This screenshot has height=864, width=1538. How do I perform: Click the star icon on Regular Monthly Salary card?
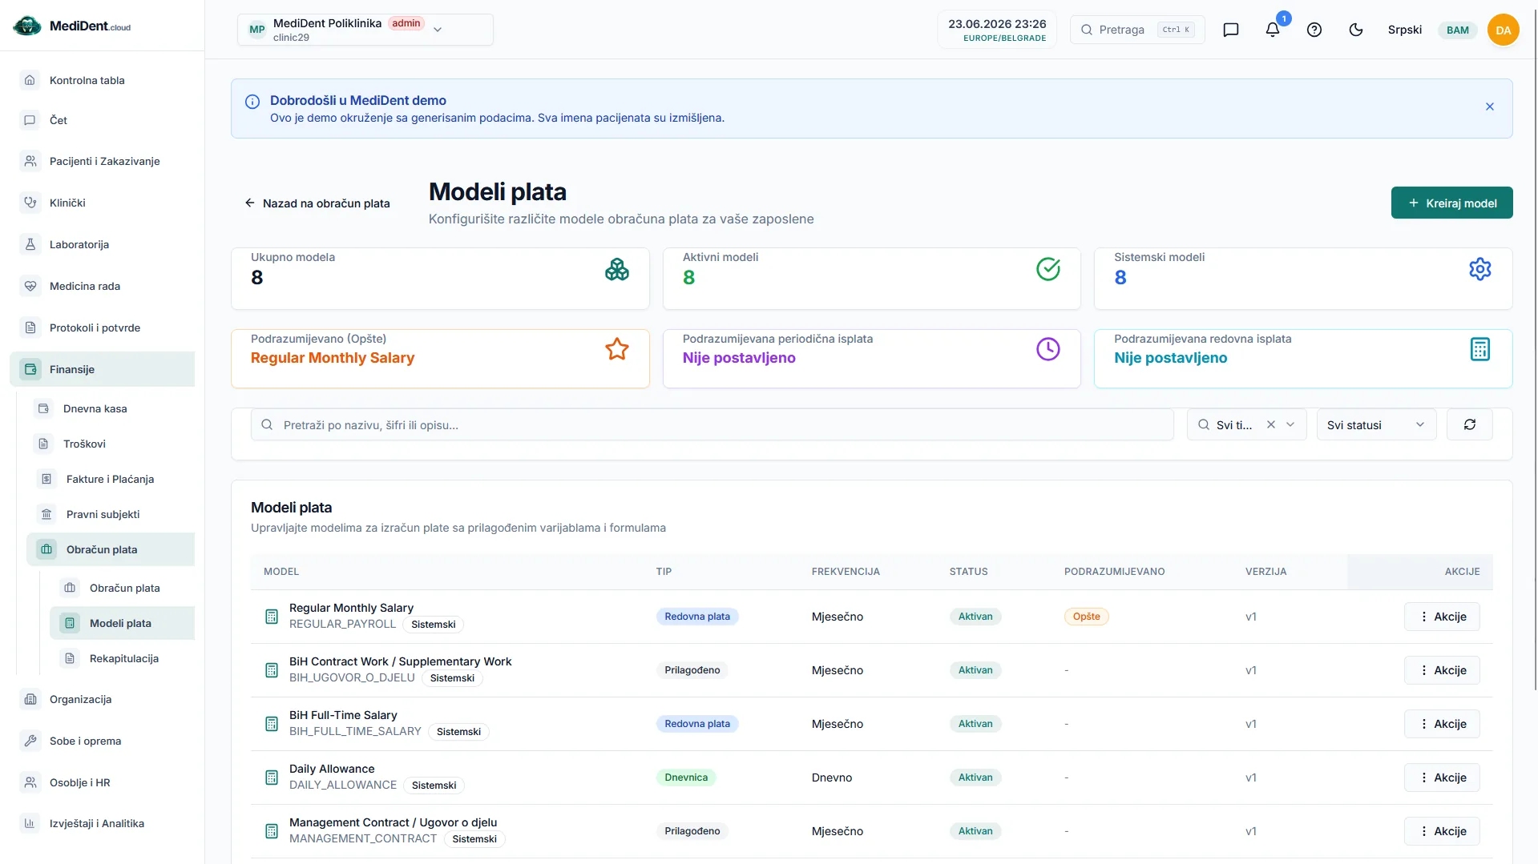pos(617,349)
